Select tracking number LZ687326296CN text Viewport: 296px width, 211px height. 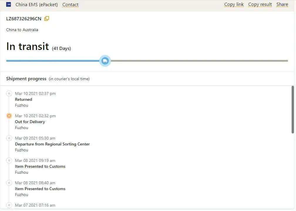point(24,19)
